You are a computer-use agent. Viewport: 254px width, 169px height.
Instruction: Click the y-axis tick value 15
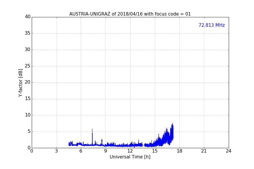click(28, 99)
